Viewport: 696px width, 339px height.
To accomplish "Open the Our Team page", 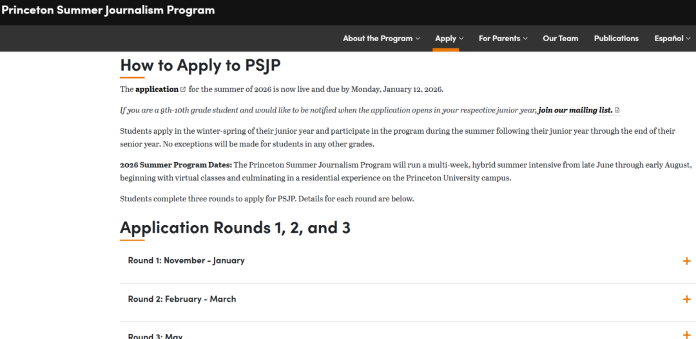I will 560,39.
